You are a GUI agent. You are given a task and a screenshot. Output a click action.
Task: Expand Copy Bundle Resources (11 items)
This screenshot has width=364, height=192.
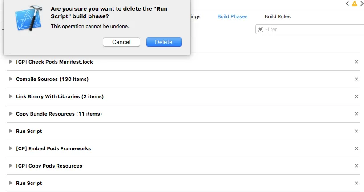(11, 114)
